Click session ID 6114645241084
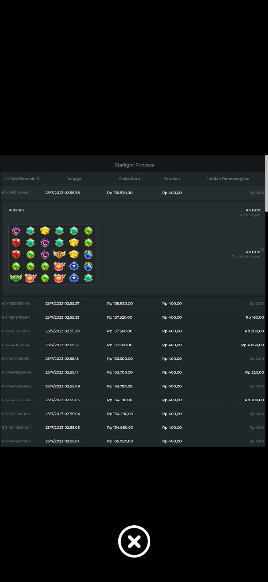This screenshot has height=582, width=268. coord(16,414)
